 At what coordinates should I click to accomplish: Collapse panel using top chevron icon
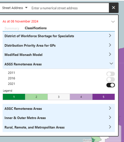[x=113, y=22]
